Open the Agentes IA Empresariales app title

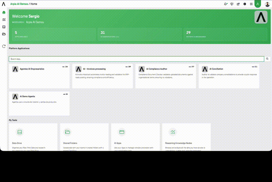32,69
